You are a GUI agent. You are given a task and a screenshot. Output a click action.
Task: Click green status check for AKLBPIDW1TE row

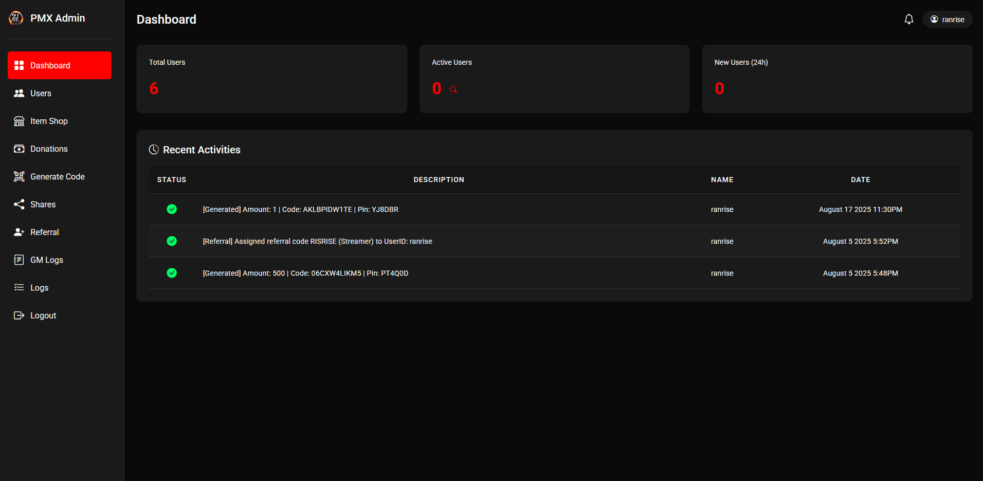(x=172, y=209)
